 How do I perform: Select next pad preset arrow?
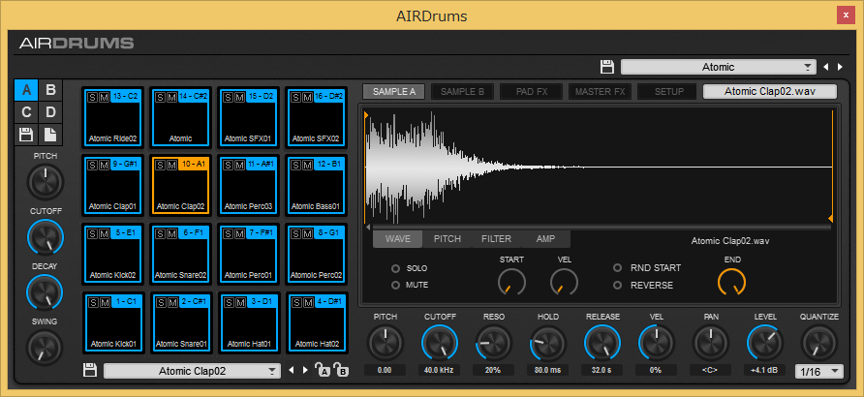point(305,370)
